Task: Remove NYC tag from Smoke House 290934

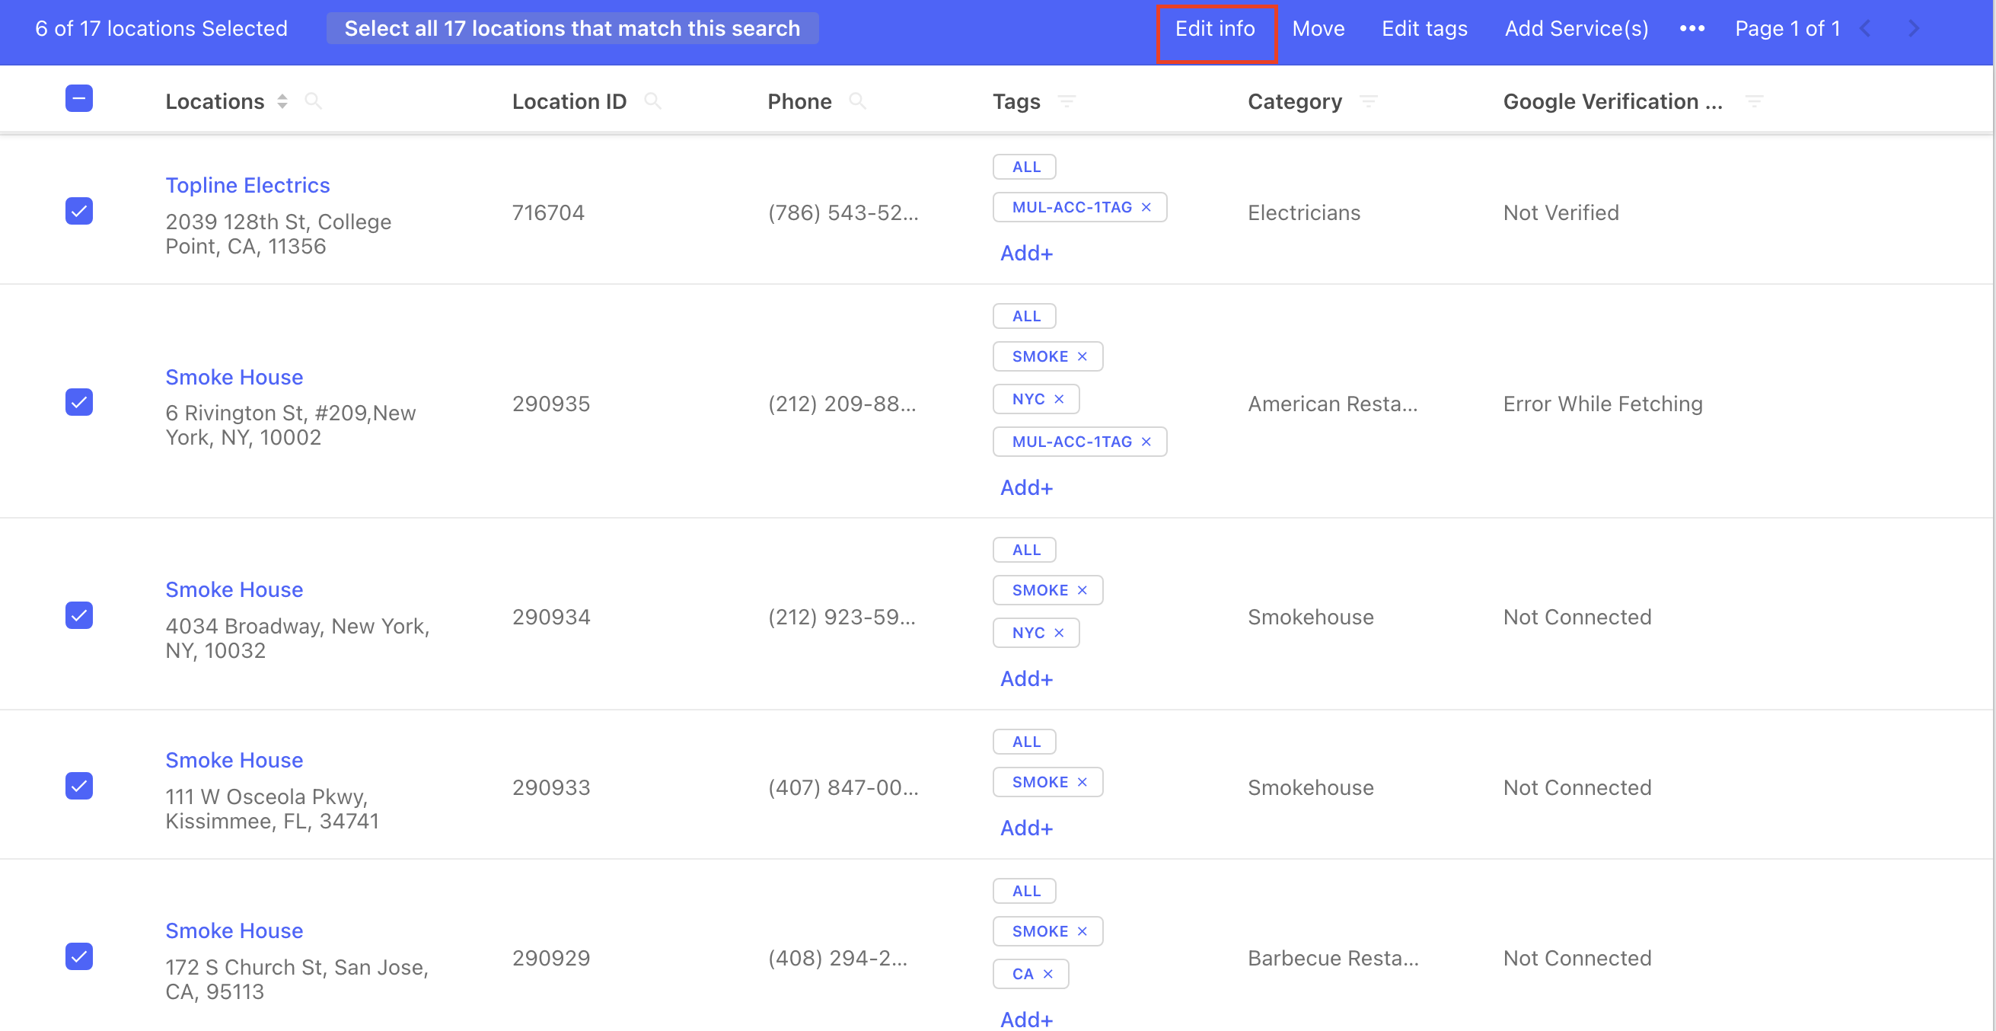Action: [x=1059, y=634]
